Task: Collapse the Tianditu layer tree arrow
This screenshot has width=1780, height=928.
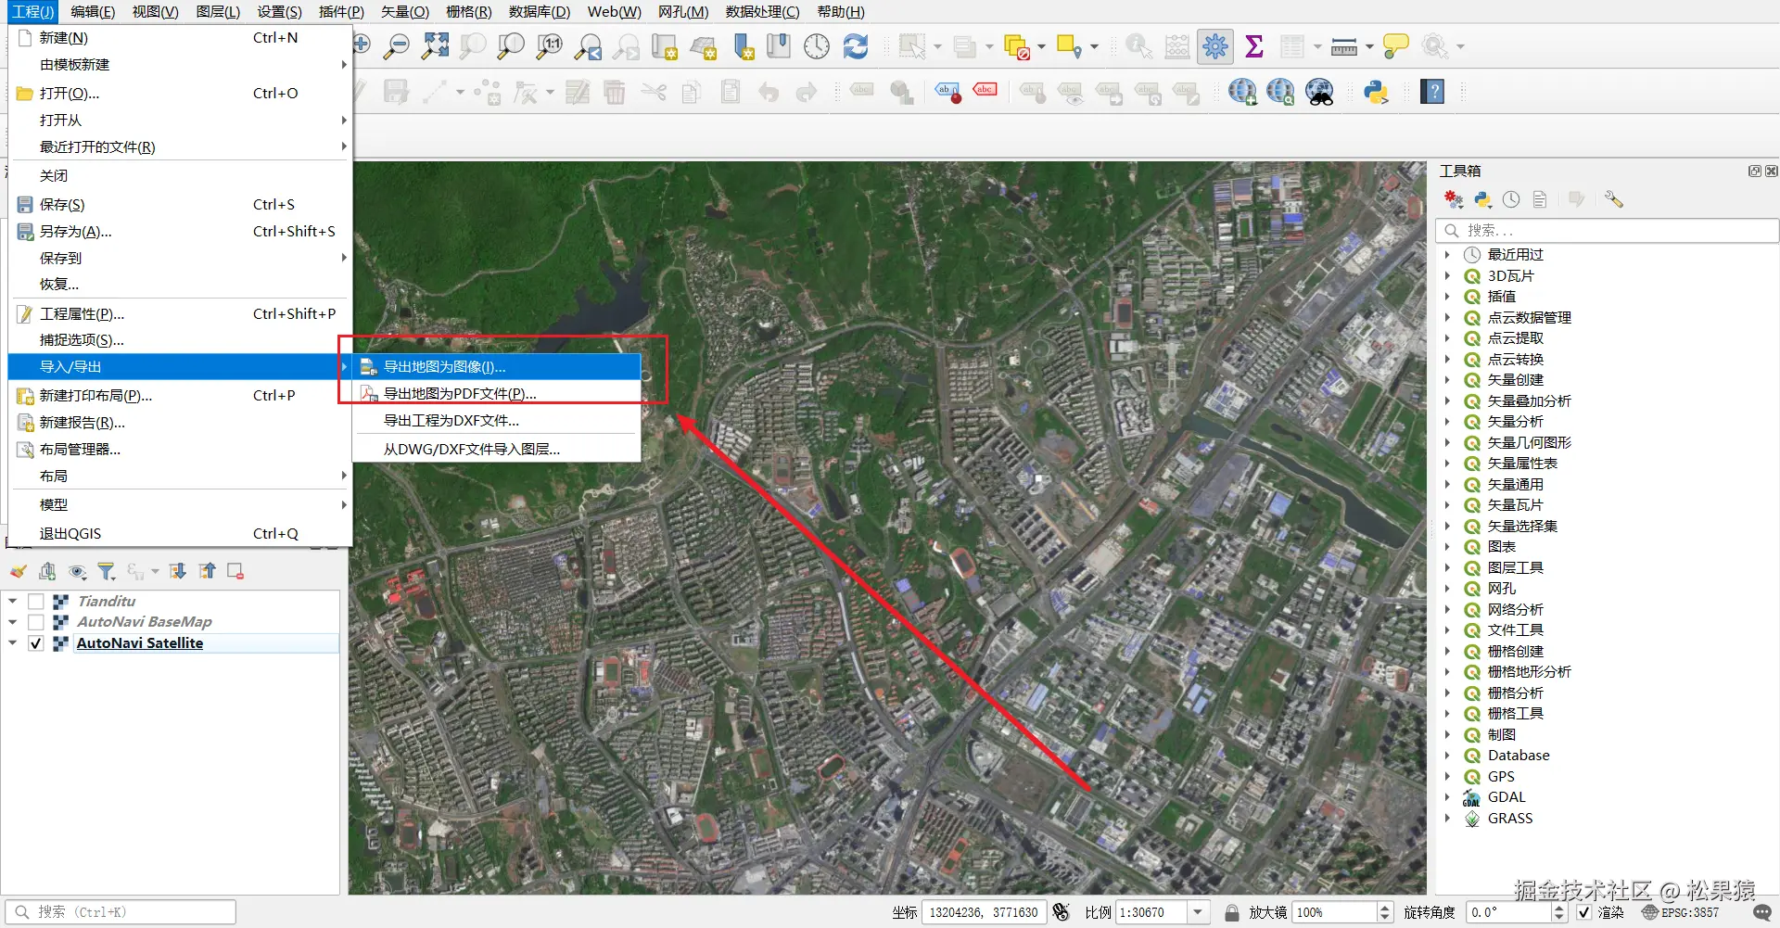Action: pyautogui.click(x=13, y=602)
